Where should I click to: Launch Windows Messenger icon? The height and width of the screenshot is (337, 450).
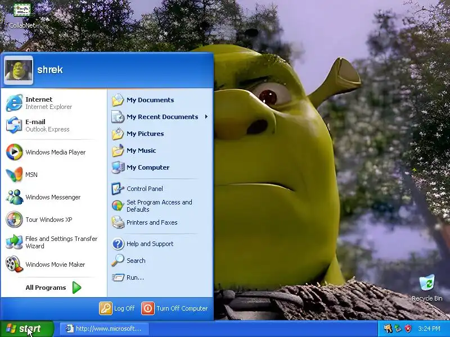pos(14,197)
